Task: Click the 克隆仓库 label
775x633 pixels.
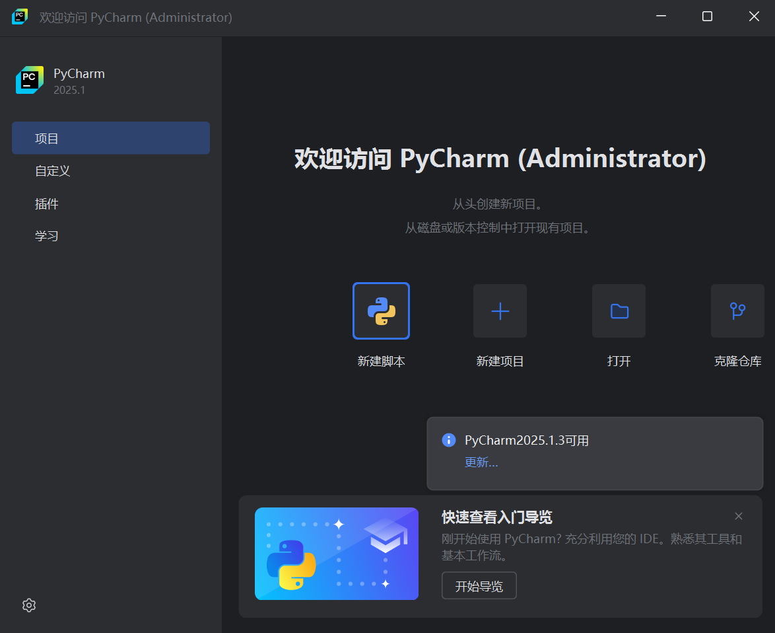Action: 737,361
